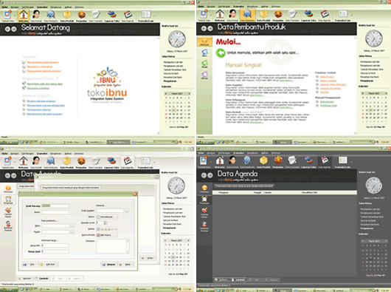This screenshot has height=292, width=391.
Task: Open Catatan Harian icon in dark Data Agenda window
Action: tap(204, 211)
